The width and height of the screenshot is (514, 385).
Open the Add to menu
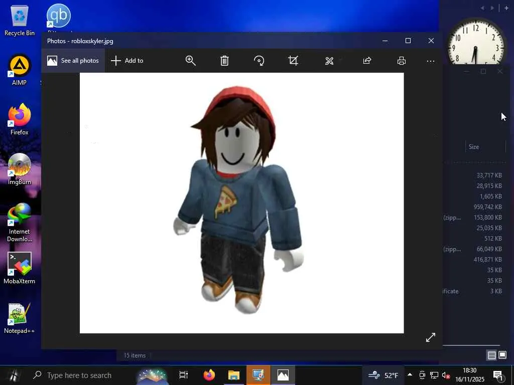click(x=127, y=61)
